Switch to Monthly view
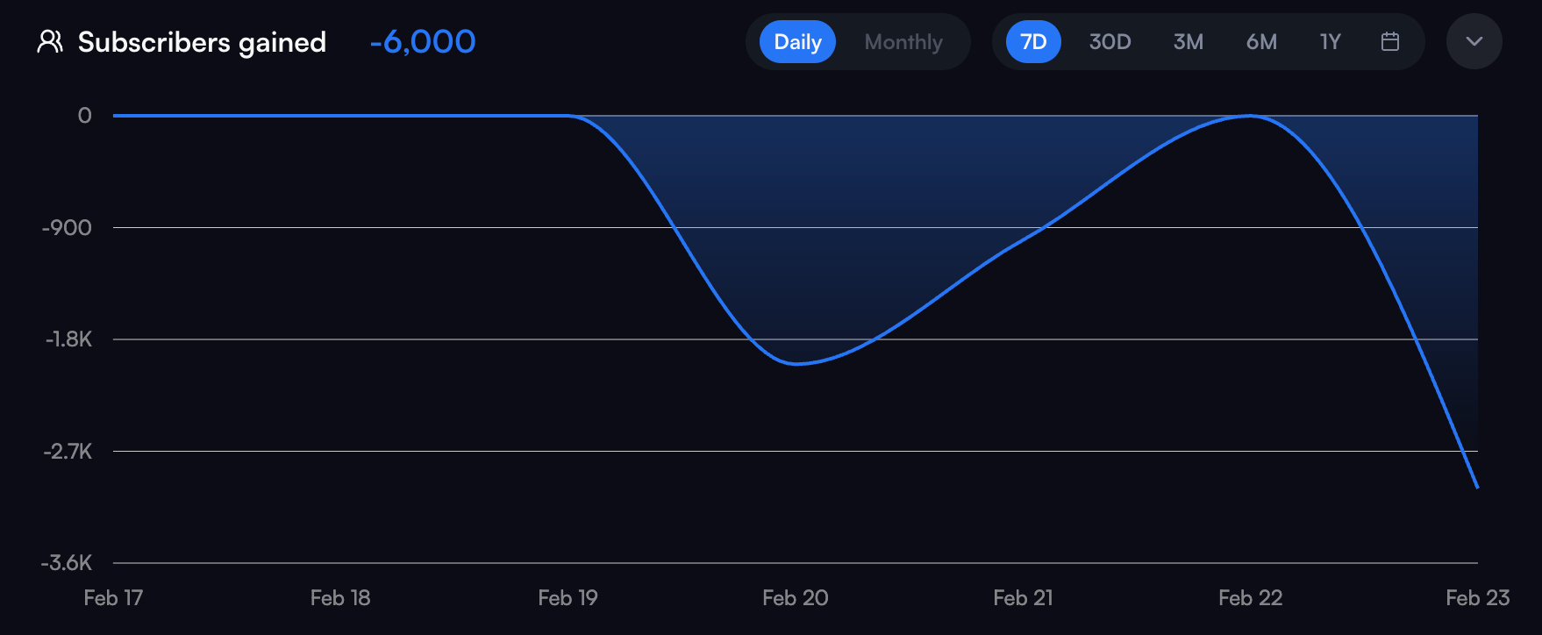The image size is (1542, 635). [x=903, y=42]
